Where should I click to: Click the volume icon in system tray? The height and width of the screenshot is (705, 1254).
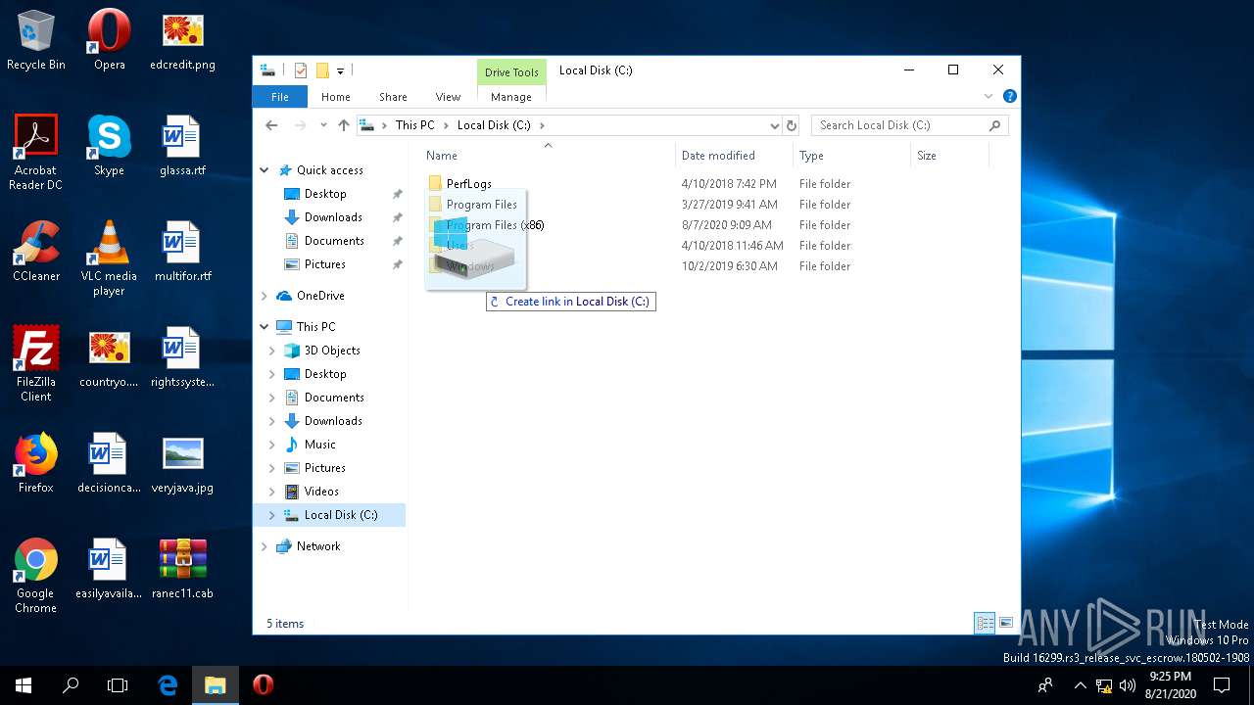click(1128, 685)
